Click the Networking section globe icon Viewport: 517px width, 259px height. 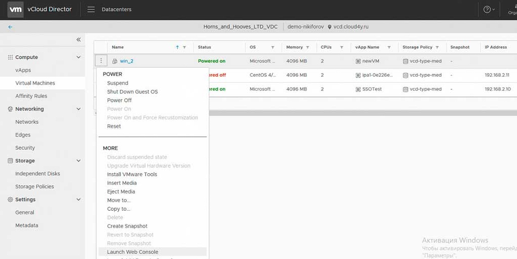coord(10,109)
